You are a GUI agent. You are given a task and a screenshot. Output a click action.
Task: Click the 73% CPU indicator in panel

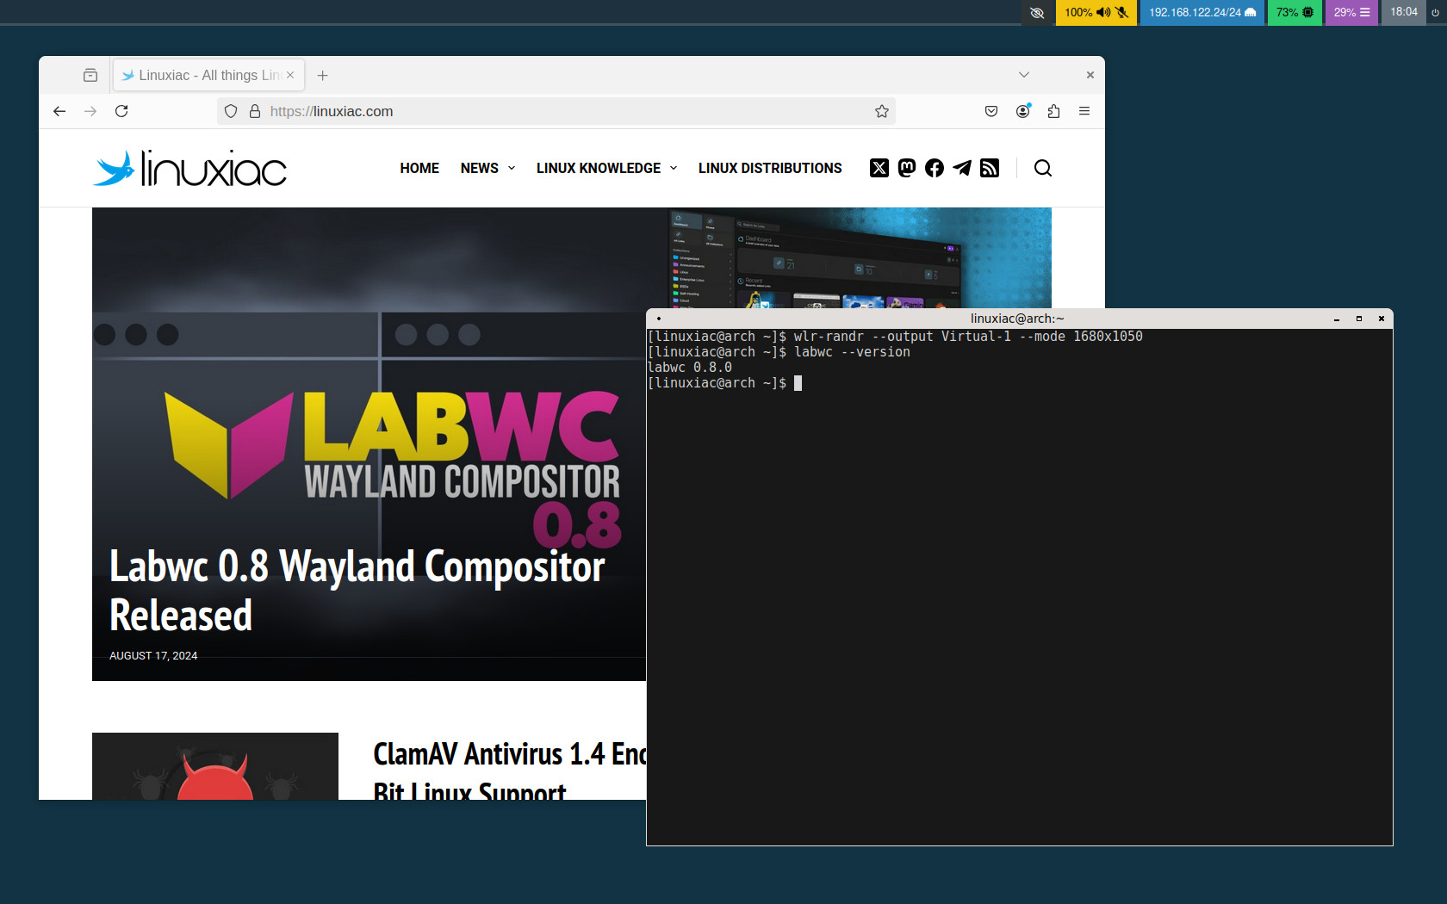click(x=1295, y=12)
